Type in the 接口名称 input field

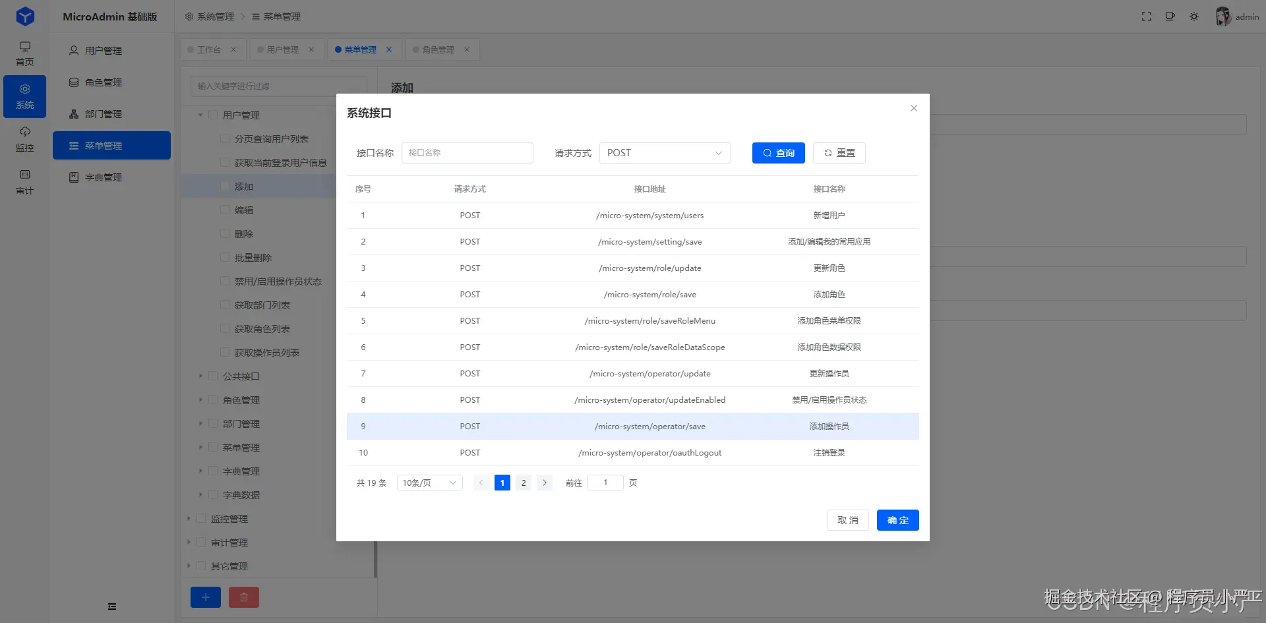pos(467,152)
